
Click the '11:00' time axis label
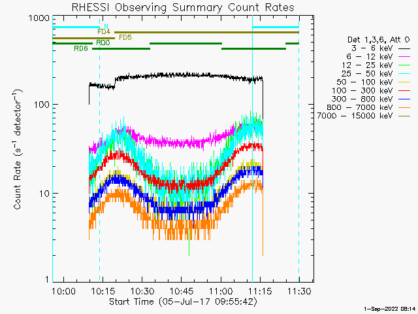221,291
